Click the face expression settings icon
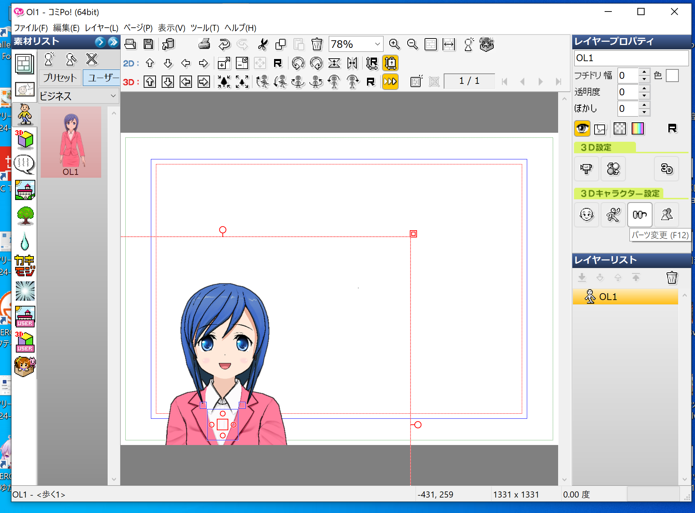The image size is (695, 513). (x=586, y=215)
